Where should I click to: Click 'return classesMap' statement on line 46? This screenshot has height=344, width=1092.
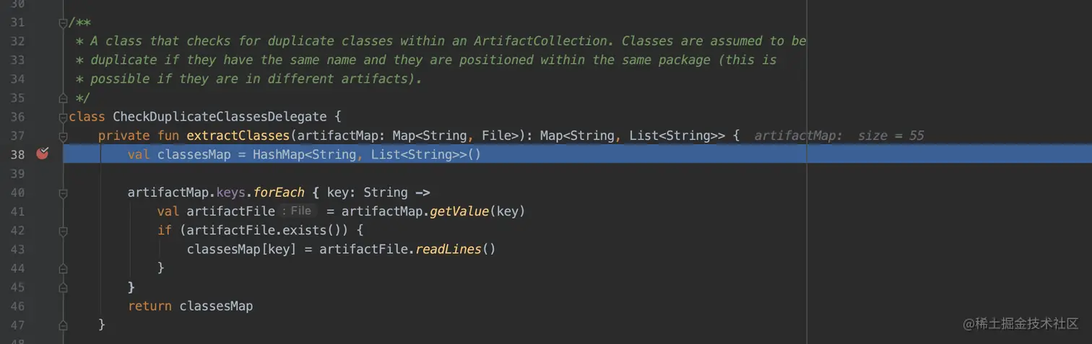(x=190, y=306)
